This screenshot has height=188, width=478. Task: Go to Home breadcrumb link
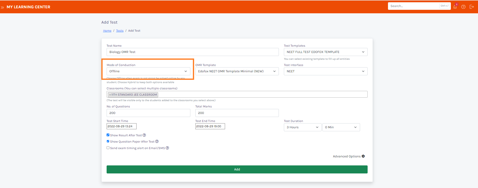(x=107, y=31)
